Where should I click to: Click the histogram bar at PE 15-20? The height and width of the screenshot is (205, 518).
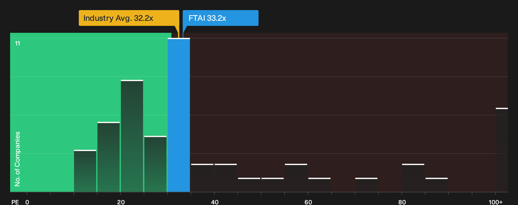click(109, 157)
